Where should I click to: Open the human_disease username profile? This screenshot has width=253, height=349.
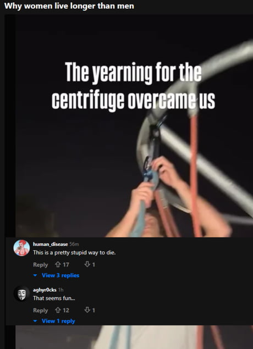point(51,244)
